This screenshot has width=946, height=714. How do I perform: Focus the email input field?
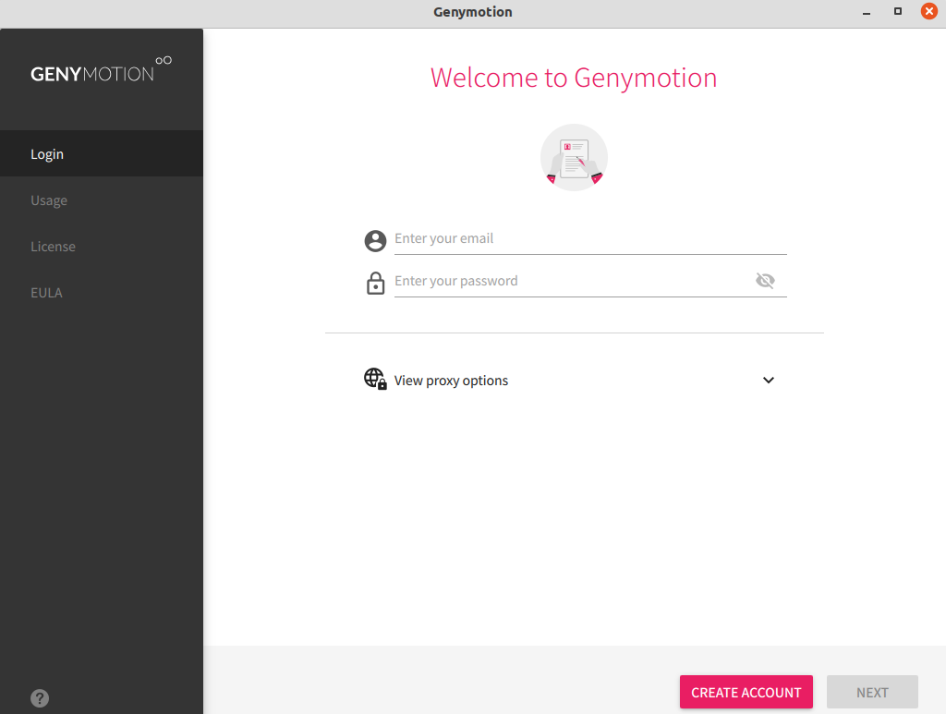590,239
